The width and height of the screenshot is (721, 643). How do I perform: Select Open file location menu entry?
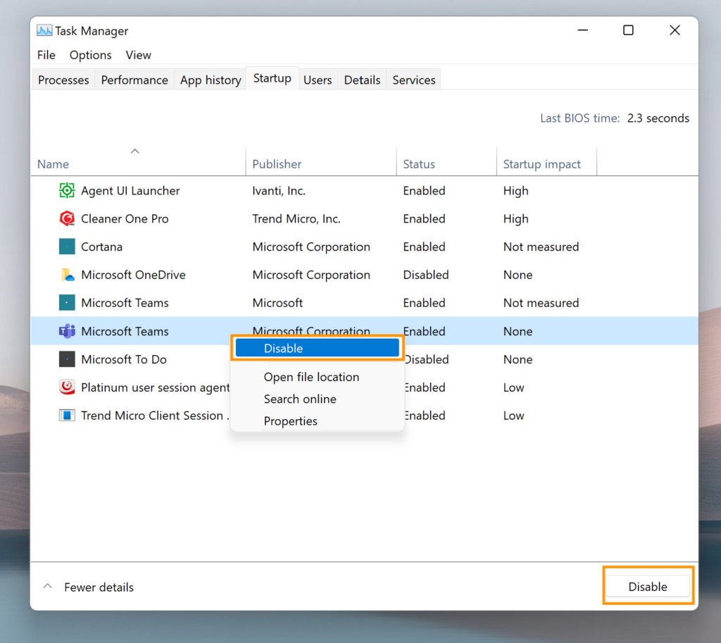pyautogui.click(x=311, y=377)
